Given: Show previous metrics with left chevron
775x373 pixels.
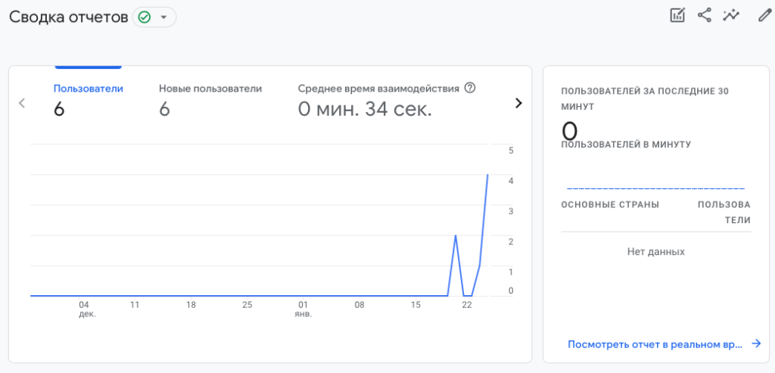Looking at the screenshot, I should 22,104.
